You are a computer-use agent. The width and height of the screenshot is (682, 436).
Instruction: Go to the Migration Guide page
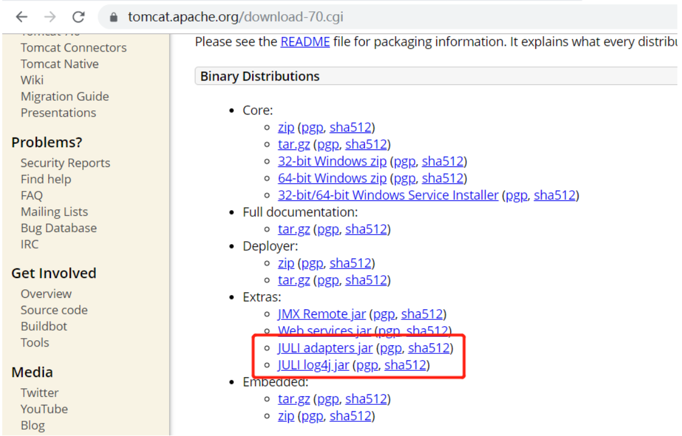tap(65, 97)
